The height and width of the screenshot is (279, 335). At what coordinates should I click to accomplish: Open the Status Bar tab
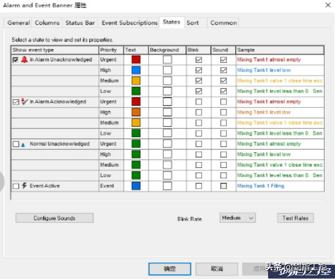click(x=80, y=23)
